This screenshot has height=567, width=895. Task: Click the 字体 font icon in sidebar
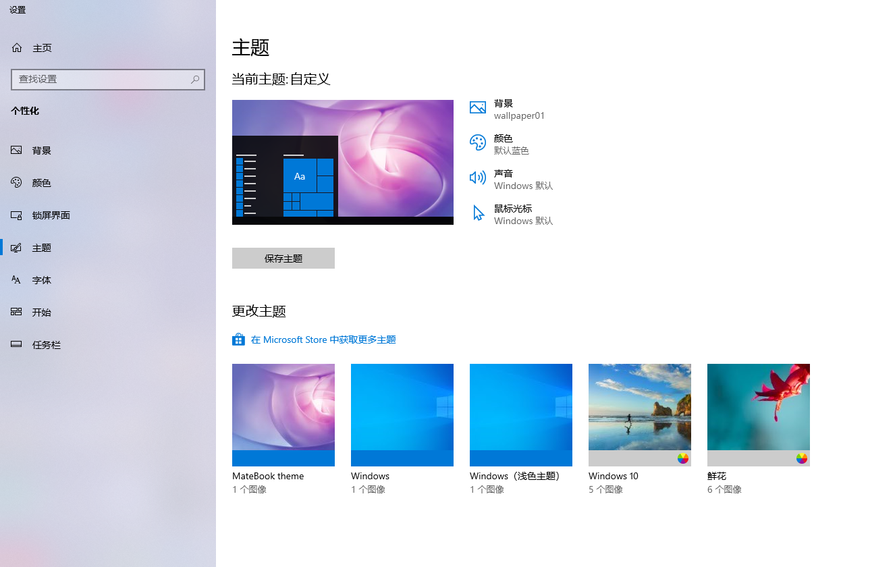point(17,280)
